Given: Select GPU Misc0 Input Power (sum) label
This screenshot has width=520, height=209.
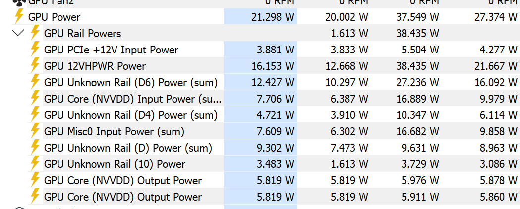Looking at the screenshot, I should pos(114,132).
